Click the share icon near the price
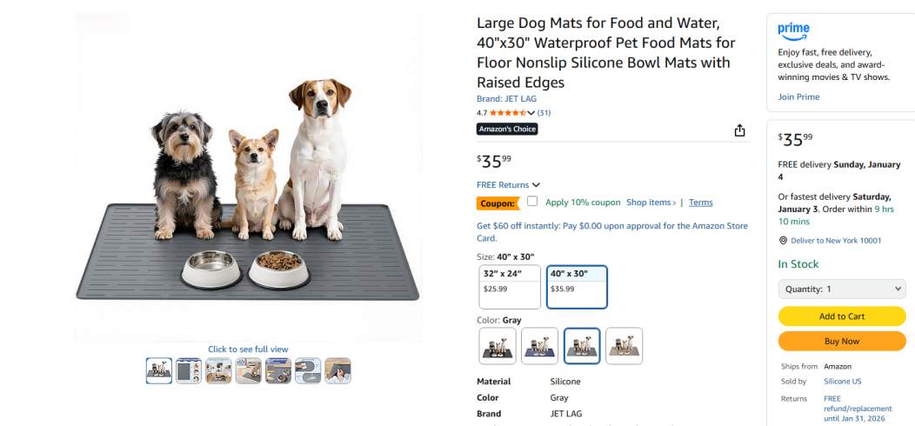 pyautogui.click(x=739, y=130)
